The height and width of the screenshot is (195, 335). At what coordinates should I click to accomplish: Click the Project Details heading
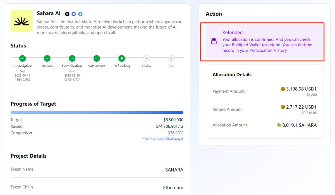coord(28,156)
